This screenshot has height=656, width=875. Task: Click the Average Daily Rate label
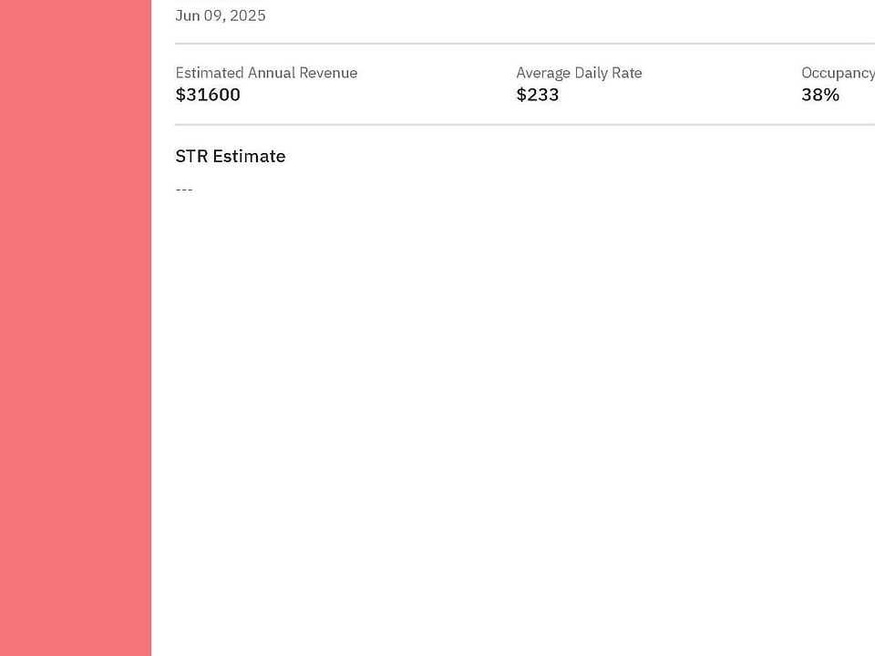coord(579,73)
